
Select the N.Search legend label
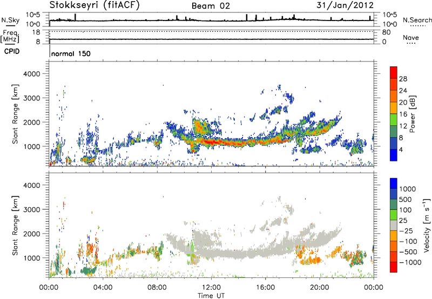(x=417, y=20)
